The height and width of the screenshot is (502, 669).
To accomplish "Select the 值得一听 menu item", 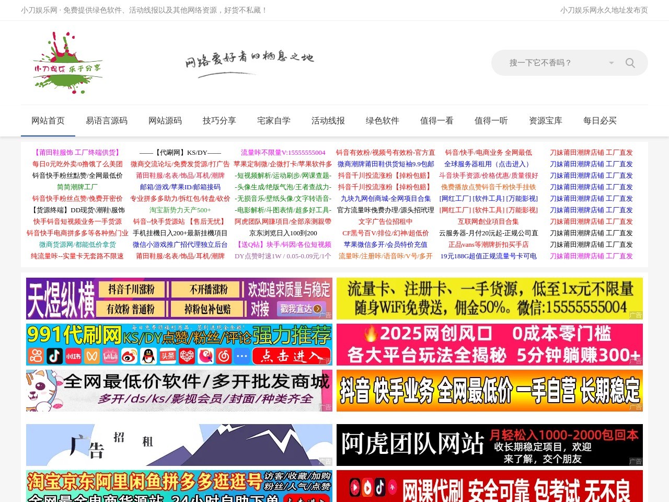I will pyautogui.click(x=491, y=121).
